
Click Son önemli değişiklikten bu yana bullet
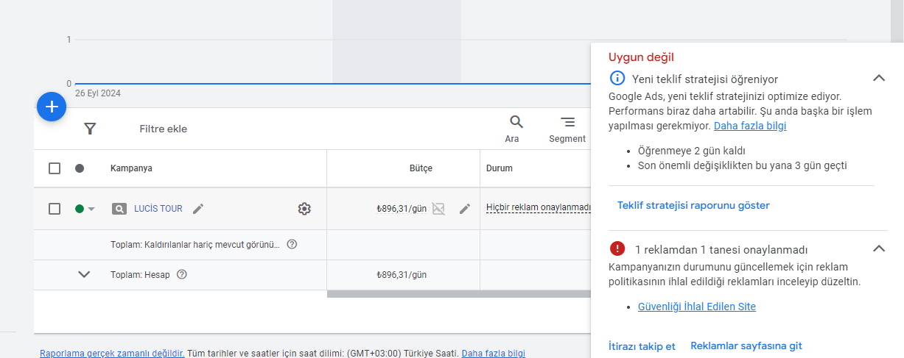742,165
